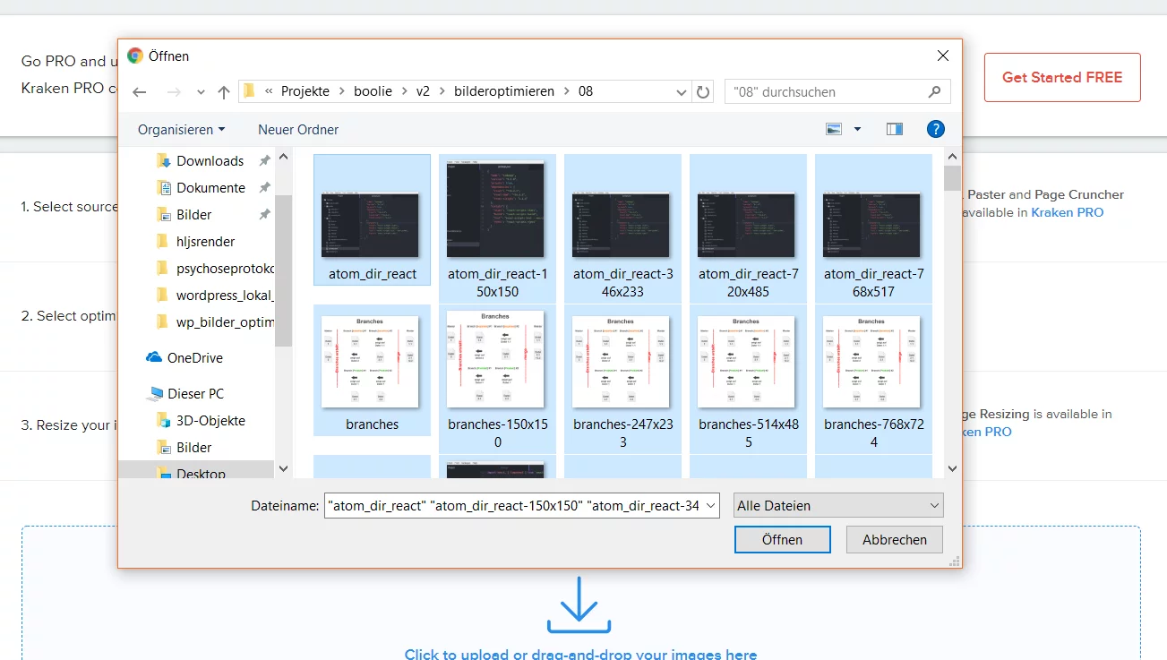Viewport: 1167px width, 660px height.
Task: Click the OneDrive cloud icon
Action: 154,357
